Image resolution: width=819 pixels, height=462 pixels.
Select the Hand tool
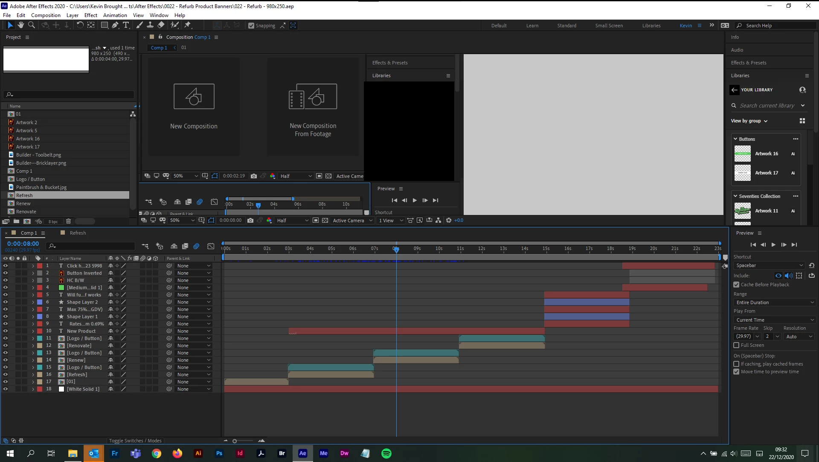tap(20, 25)
